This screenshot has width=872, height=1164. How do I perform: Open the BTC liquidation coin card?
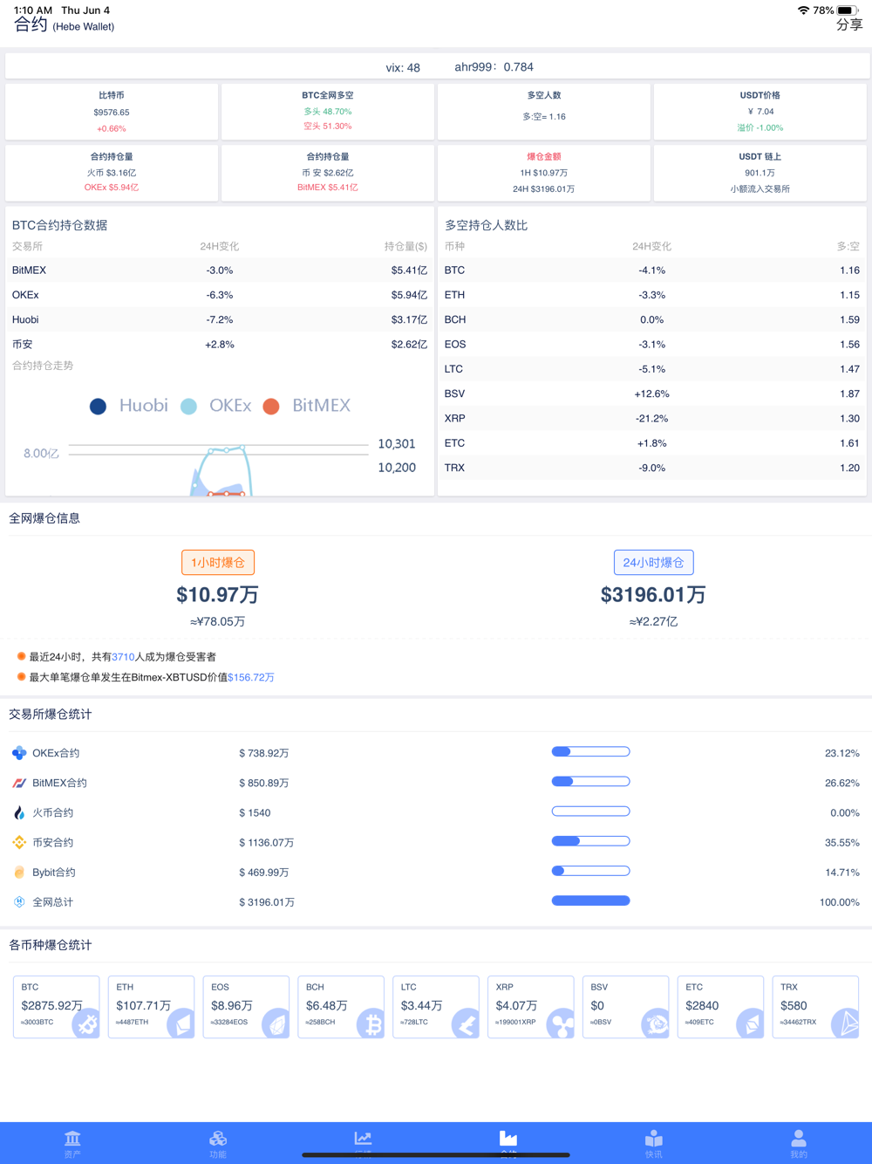[57, 1007]
